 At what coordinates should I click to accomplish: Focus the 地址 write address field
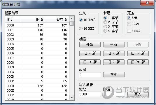point(90,94)
